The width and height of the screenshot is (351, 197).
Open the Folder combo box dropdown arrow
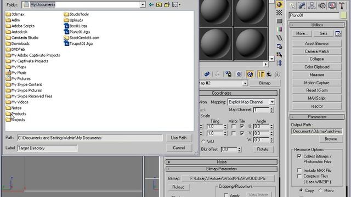[143, 4]
